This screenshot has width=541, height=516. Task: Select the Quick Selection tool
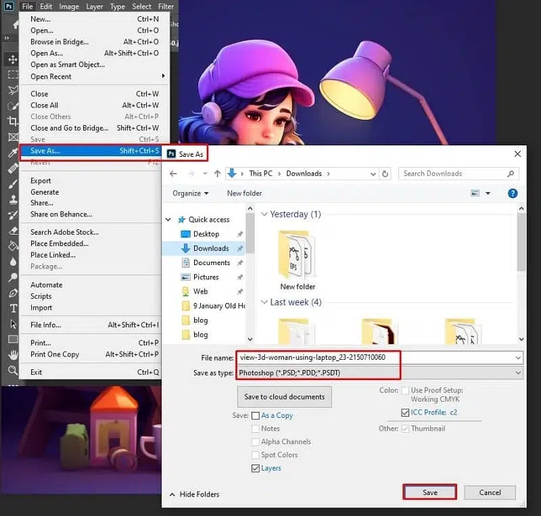click(13, 105)
